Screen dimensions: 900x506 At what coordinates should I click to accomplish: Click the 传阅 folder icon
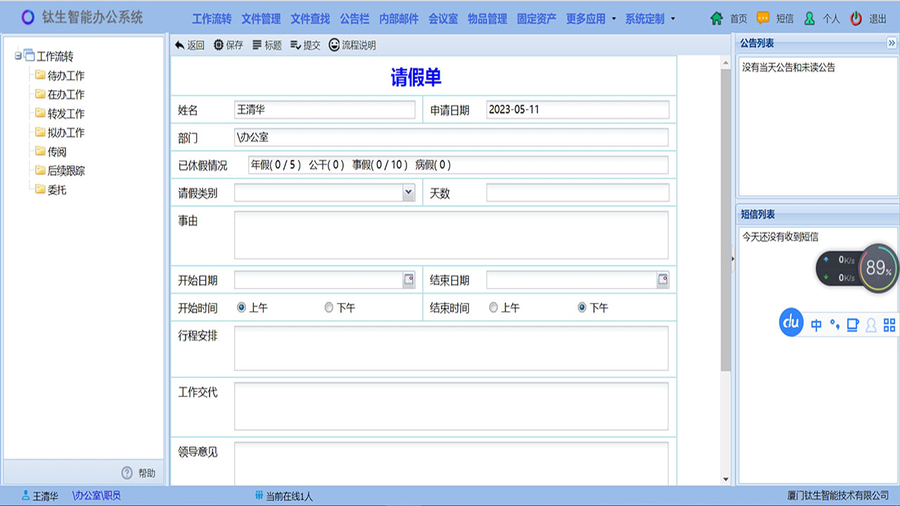40,151
